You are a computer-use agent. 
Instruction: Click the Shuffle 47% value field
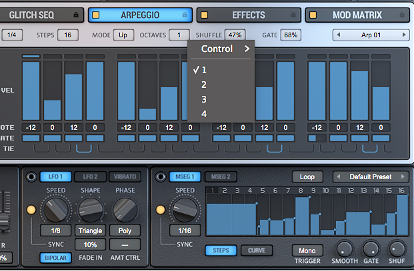(x=235, y=35)
